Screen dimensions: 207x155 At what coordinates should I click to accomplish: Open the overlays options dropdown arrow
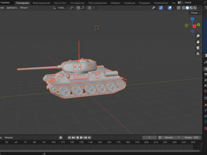[x=173, y=8]
